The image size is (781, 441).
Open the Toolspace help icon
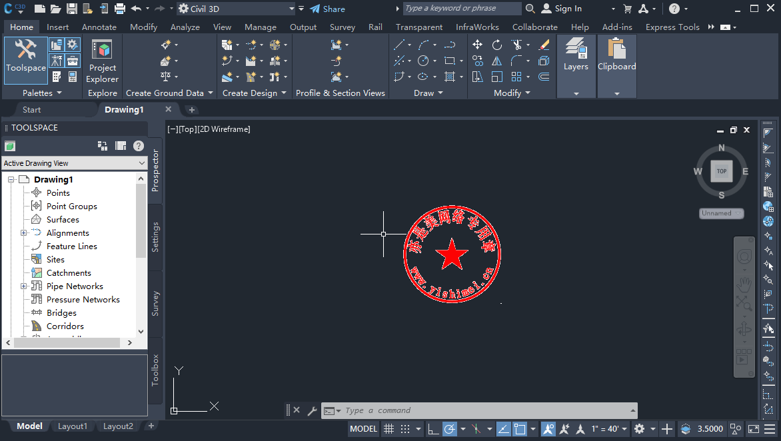click(x=139, y=146)
